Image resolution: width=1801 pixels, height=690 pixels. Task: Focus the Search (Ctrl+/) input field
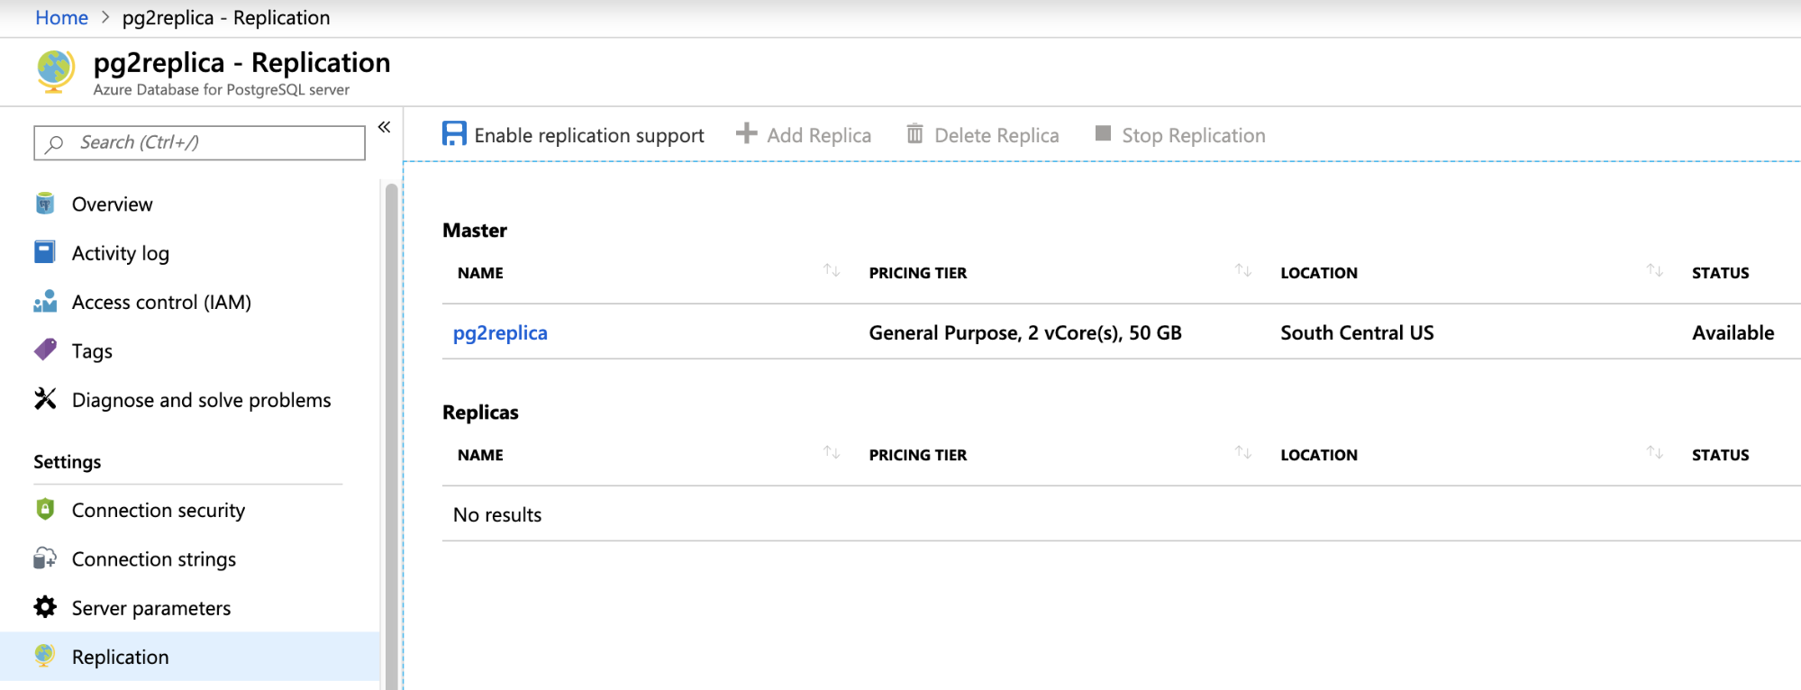tap(199, 142)
